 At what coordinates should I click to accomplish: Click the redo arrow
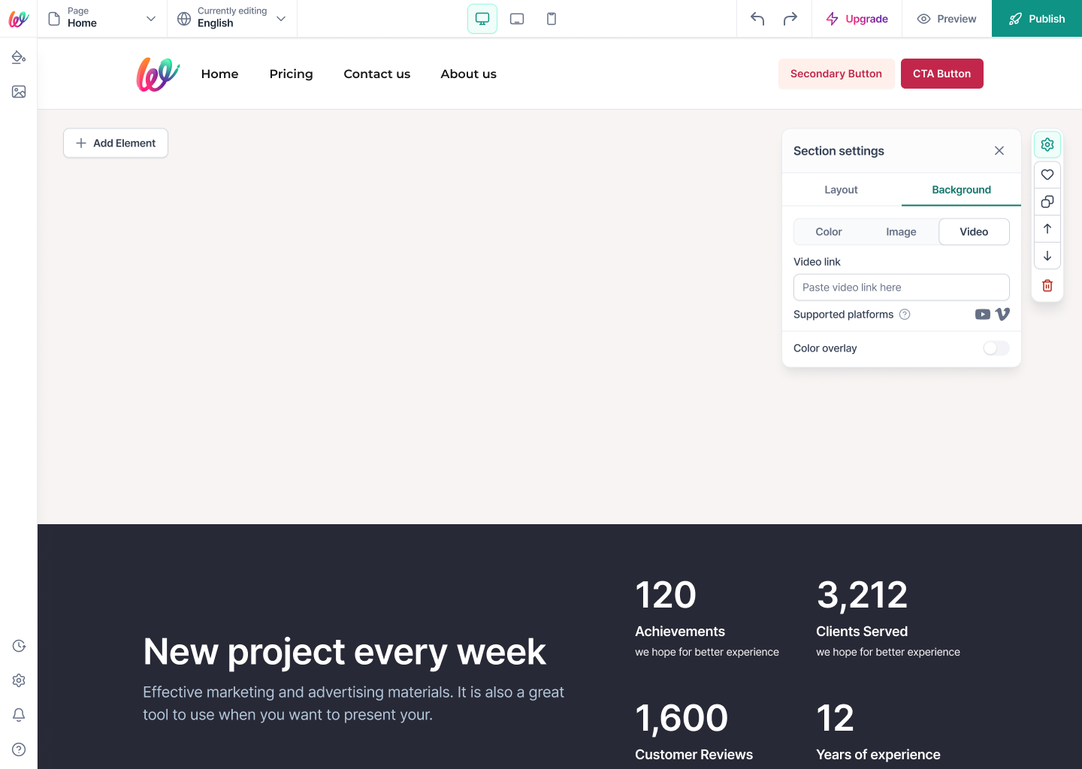[x=790, y=19]
